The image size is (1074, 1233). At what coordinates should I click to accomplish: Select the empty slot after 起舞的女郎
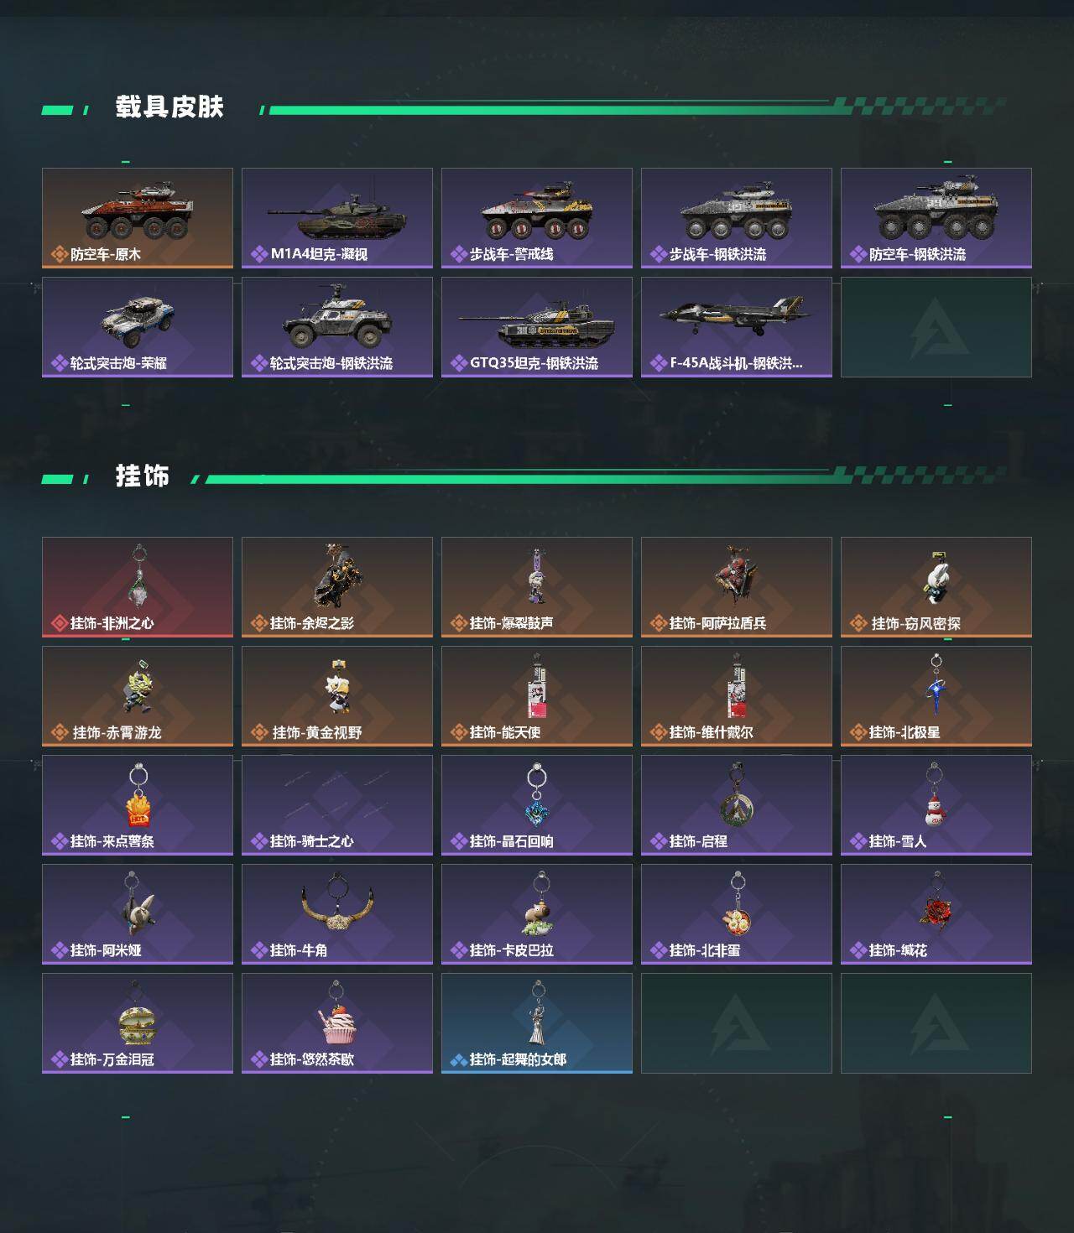[x=737, y=1023]
